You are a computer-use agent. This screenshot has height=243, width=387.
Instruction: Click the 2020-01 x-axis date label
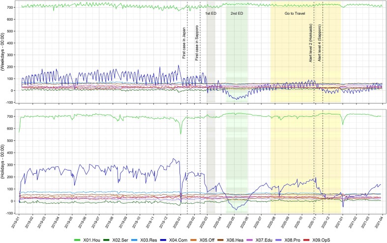(177, 223)
